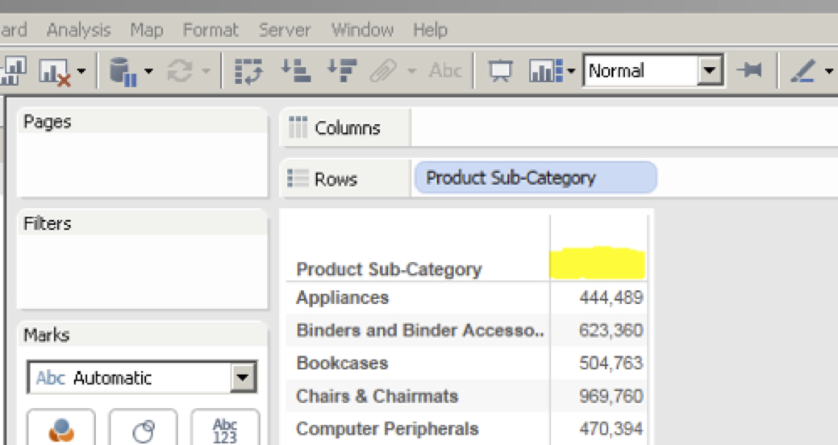
Task: Click the presentation mode icon
Action: (x=500, y=71)
